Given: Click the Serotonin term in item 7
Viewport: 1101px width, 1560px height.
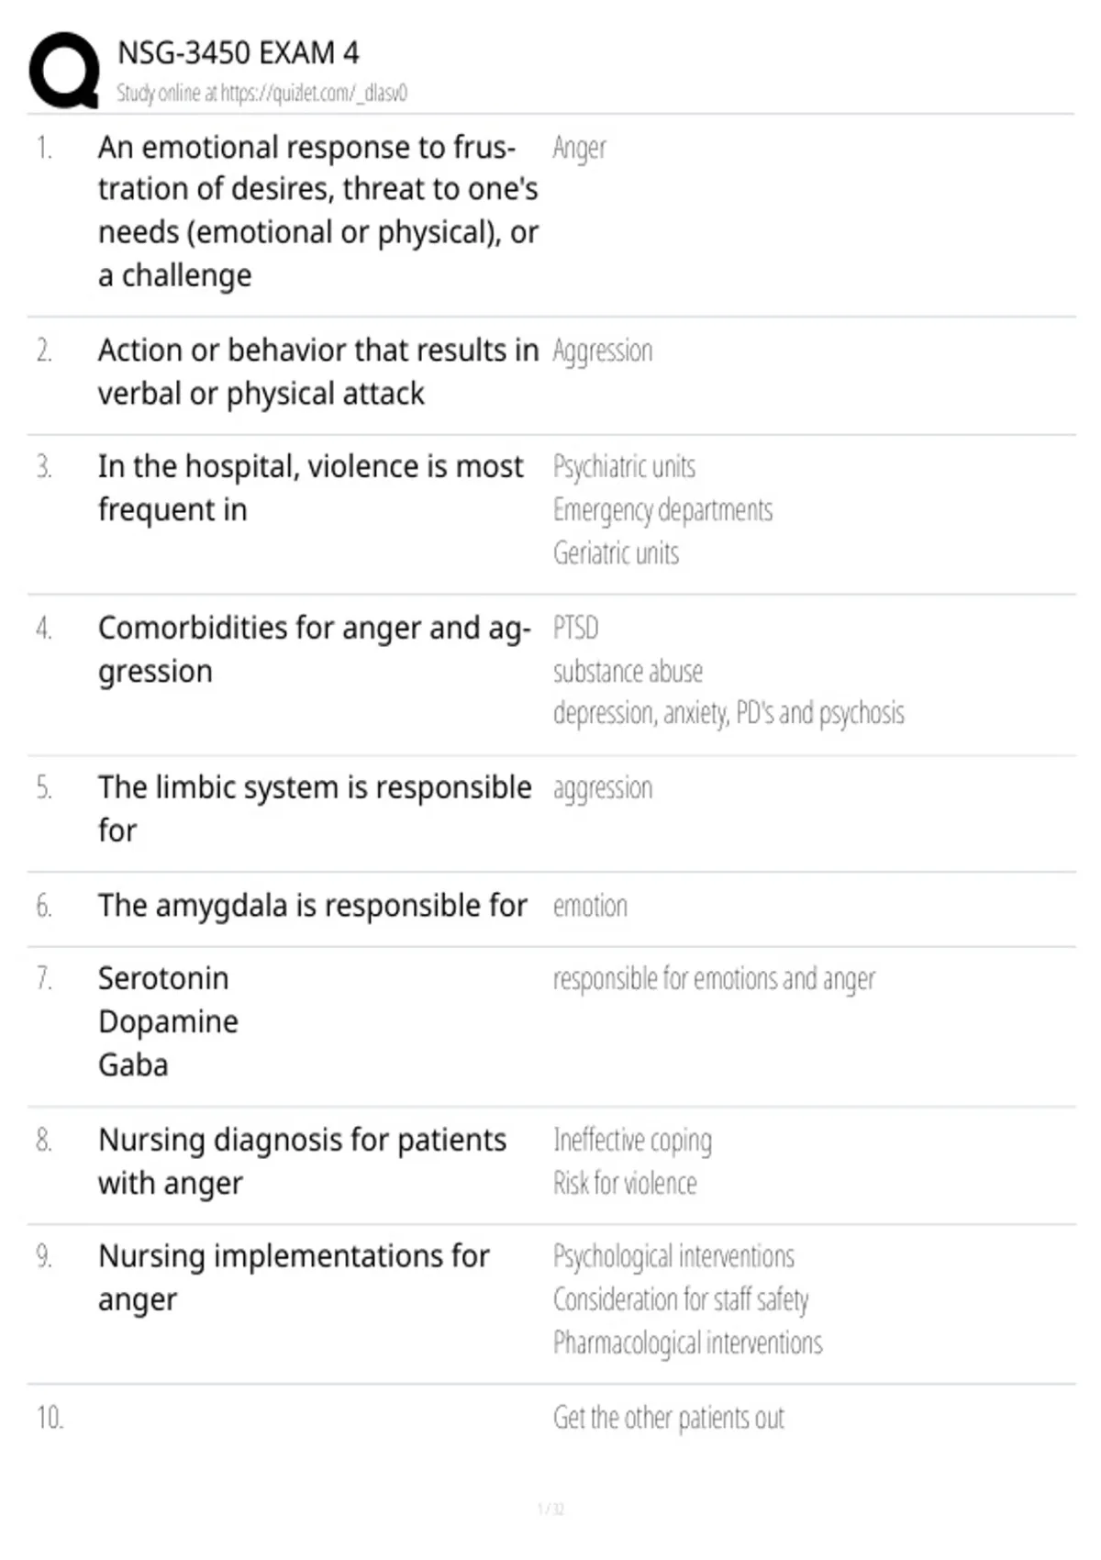Looking at the screenshot, I should 163,978.
